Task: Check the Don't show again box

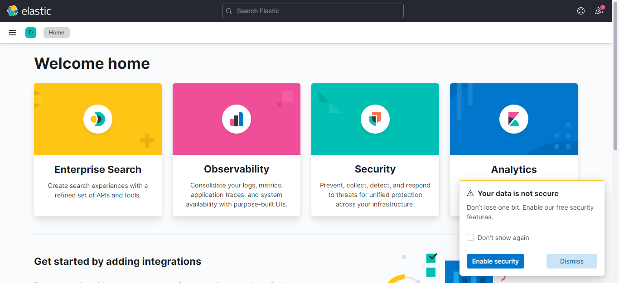Action: tap(470, 238)
